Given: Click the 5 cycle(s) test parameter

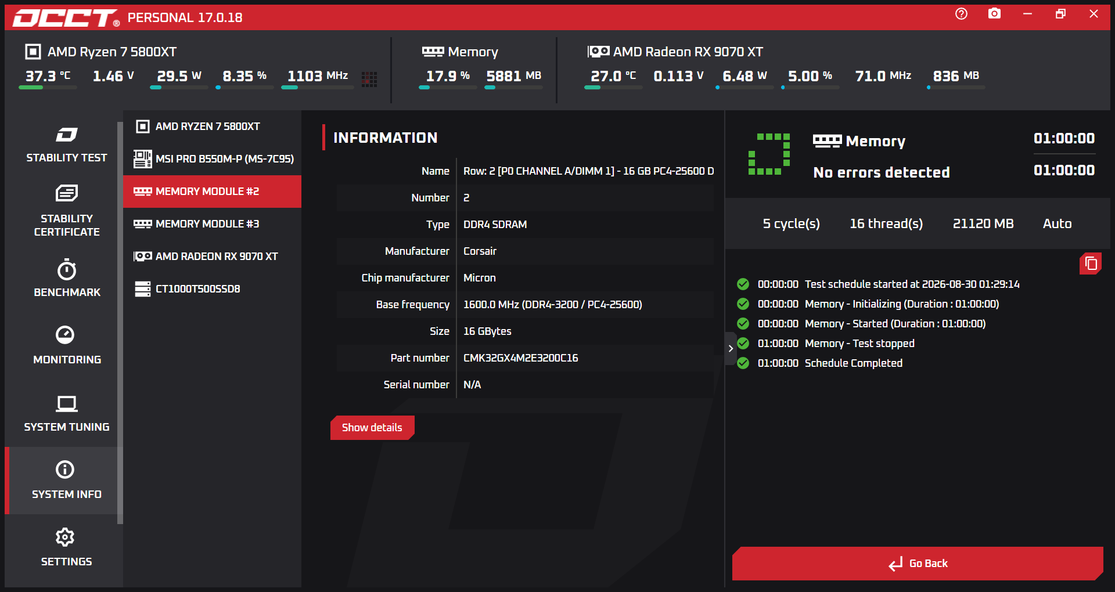Looking at the screenshot, I should pos(791,223).
